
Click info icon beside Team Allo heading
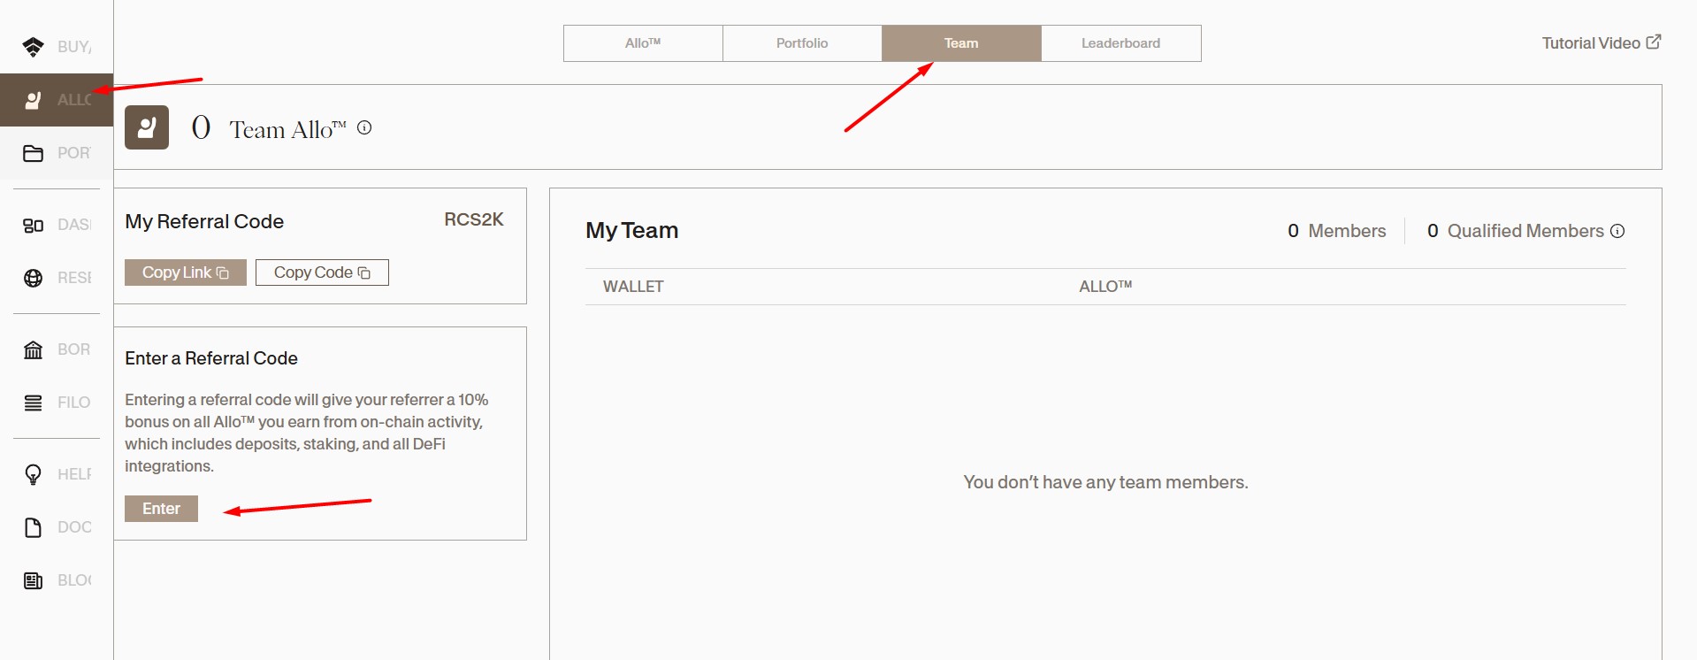tap(364, 128)
